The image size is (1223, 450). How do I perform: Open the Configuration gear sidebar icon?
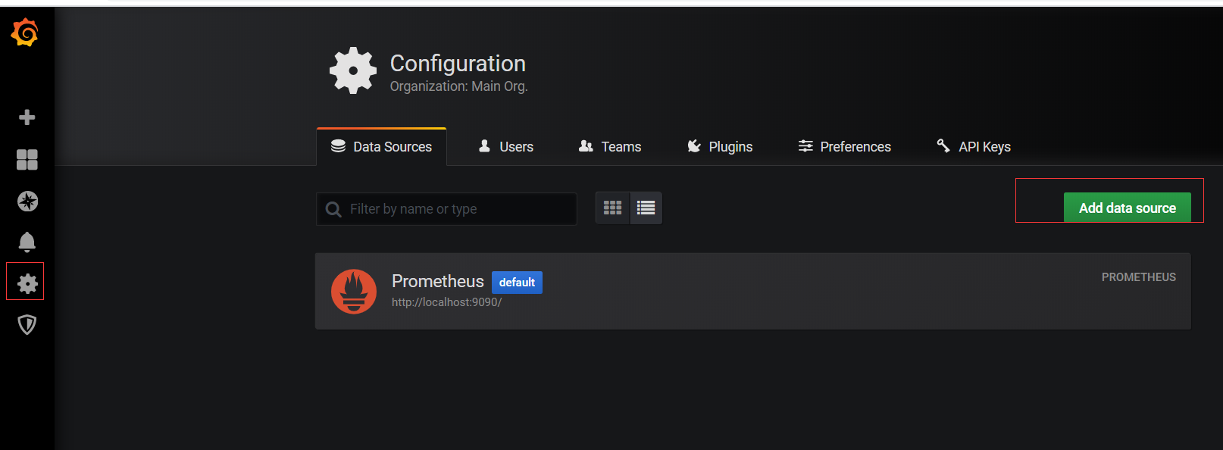pyautogui.click(x=27, y=283)
